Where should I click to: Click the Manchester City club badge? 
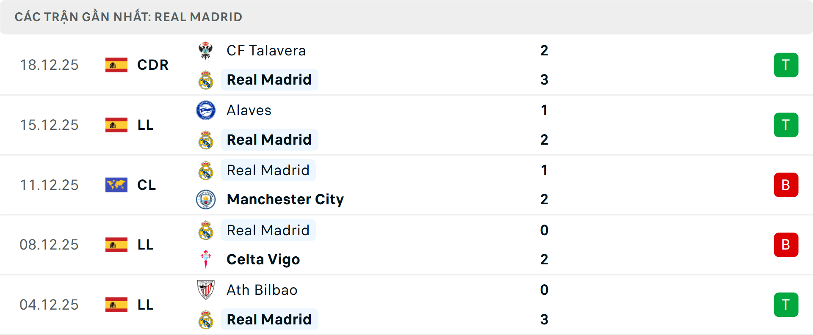pos(206,199)
